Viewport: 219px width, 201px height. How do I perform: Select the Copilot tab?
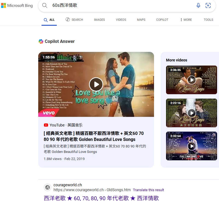162,20
